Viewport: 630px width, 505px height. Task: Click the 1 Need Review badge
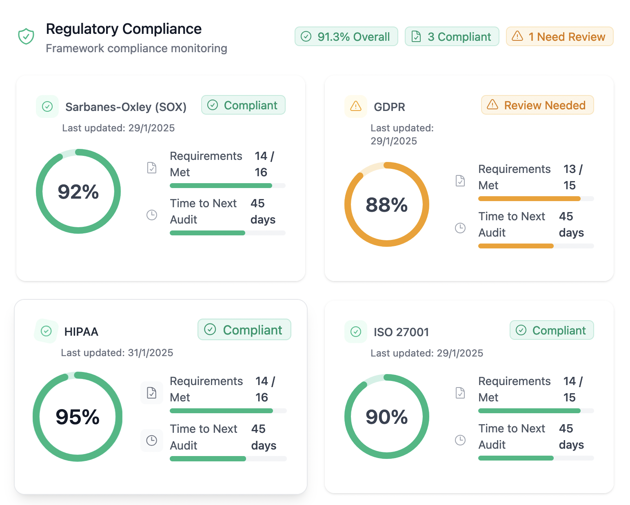tap(559, 36)
